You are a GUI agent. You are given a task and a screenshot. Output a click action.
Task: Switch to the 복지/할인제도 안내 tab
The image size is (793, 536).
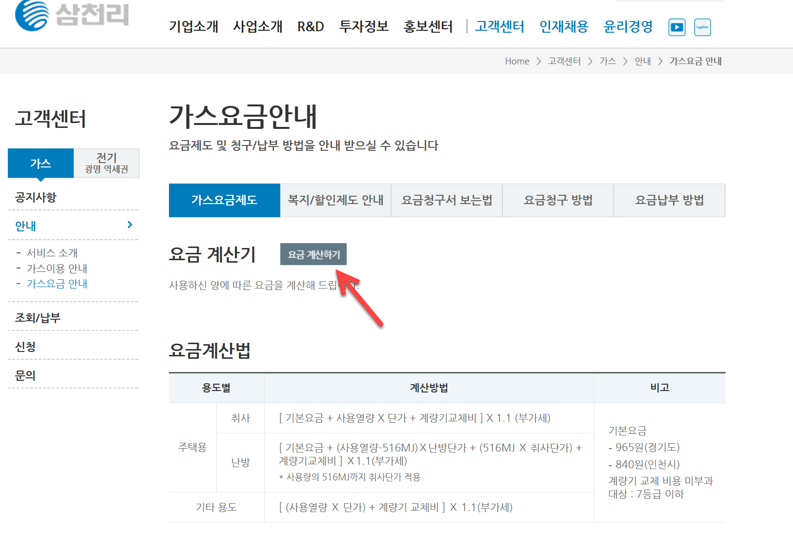tap(335, 200)
